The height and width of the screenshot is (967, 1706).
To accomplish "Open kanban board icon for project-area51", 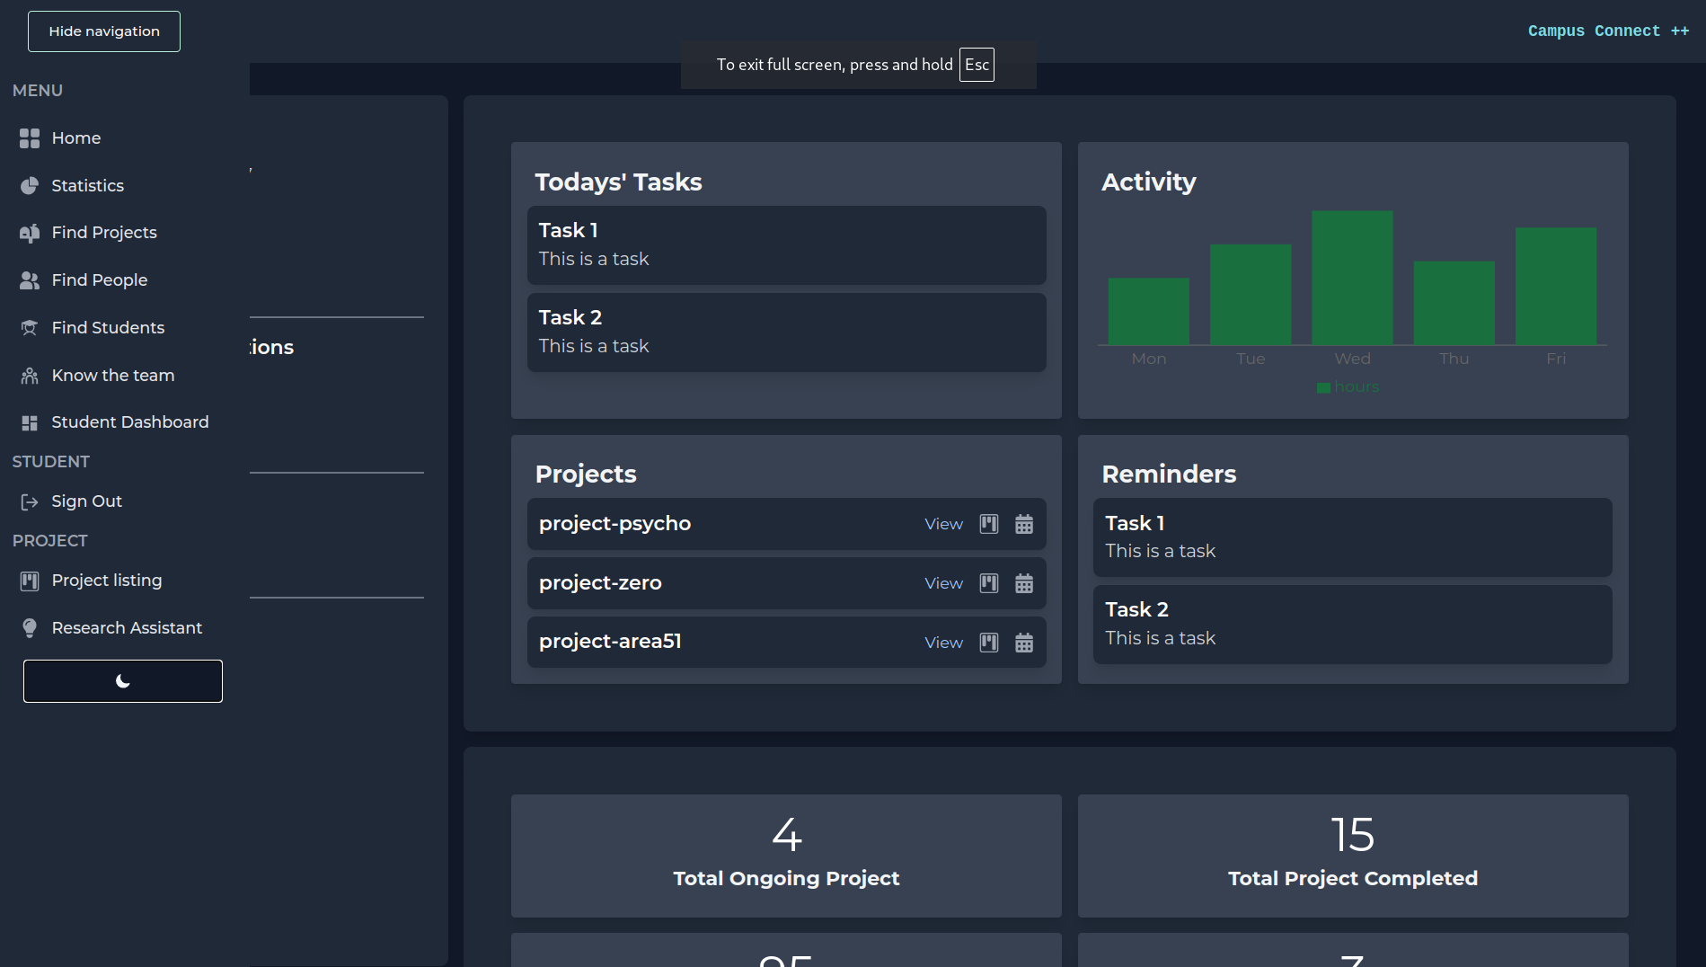I will point(989,643).
